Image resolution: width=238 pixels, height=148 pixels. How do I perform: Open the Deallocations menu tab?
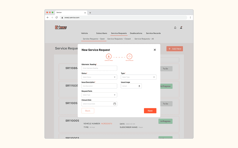pos(136,33)
